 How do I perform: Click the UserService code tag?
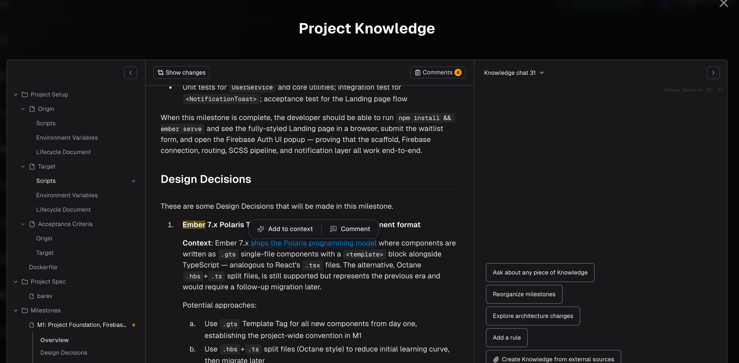tap(252, 88)
